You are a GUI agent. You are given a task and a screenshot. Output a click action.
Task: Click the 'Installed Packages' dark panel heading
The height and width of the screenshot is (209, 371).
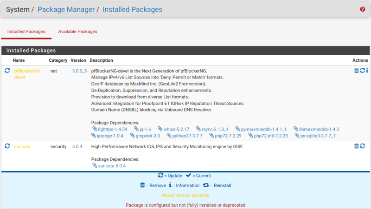(x=31, y=51)
